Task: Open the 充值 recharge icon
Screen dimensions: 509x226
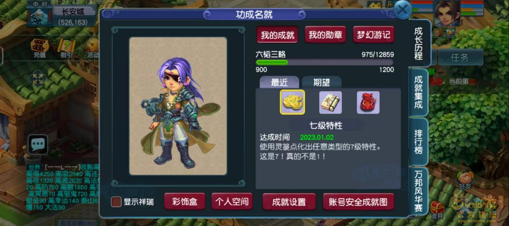Action: [39, 49]
